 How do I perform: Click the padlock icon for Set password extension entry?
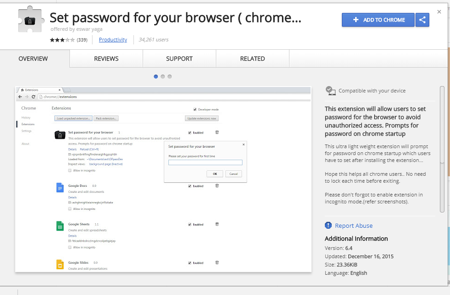(x=60, y=134)
